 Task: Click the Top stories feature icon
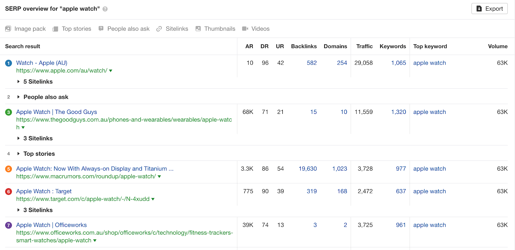point(55,29)
